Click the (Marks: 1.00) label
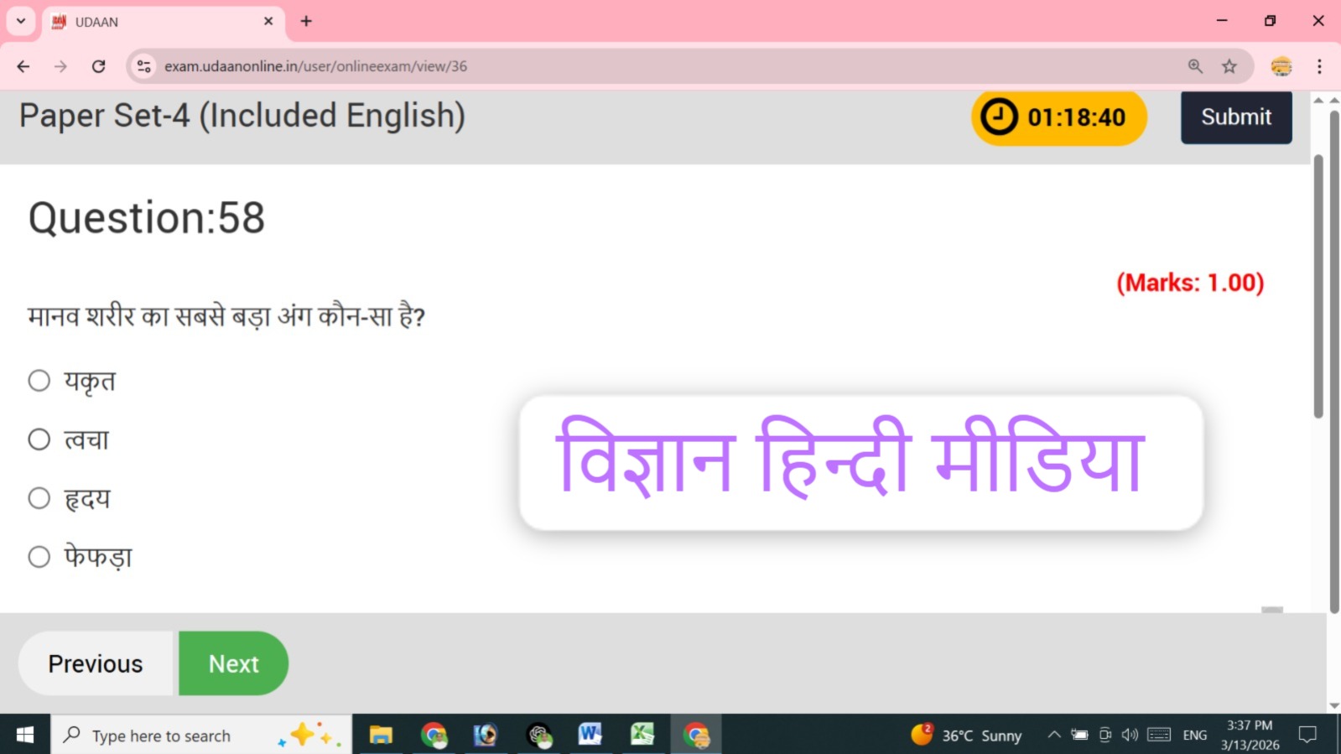The height and width of the screenshot is (754, 1341). 1190,283
